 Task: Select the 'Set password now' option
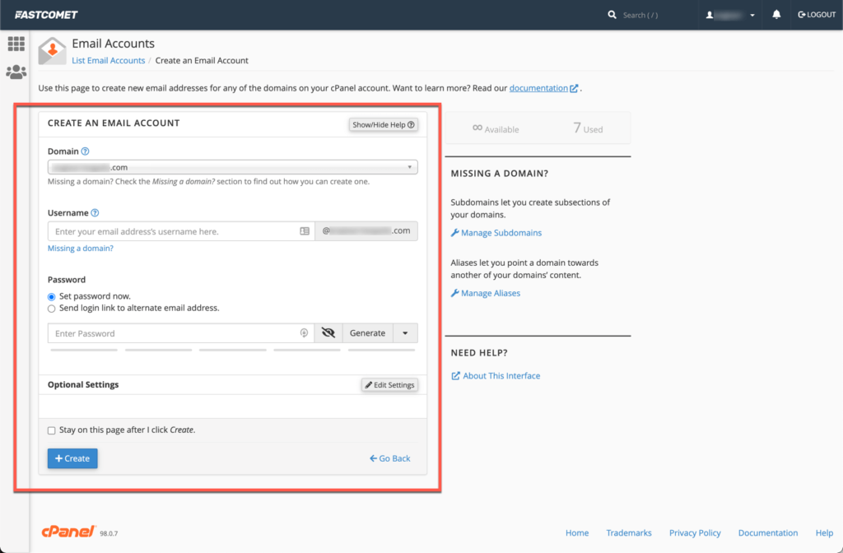(x=51, y=295)
